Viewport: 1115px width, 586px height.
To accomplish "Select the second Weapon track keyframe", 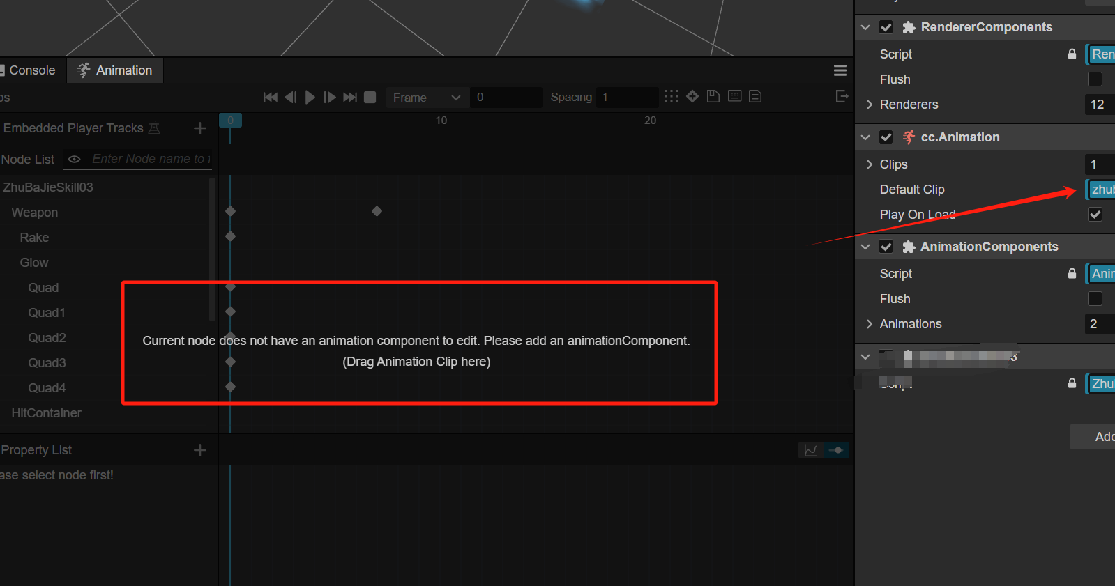I will click(377, 211).
